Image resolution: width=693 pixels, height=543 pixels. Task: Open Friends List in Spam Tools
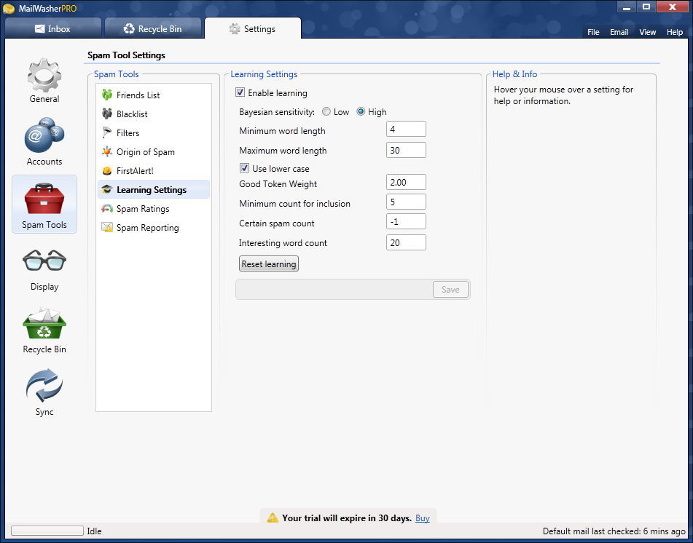click(138, 95)
